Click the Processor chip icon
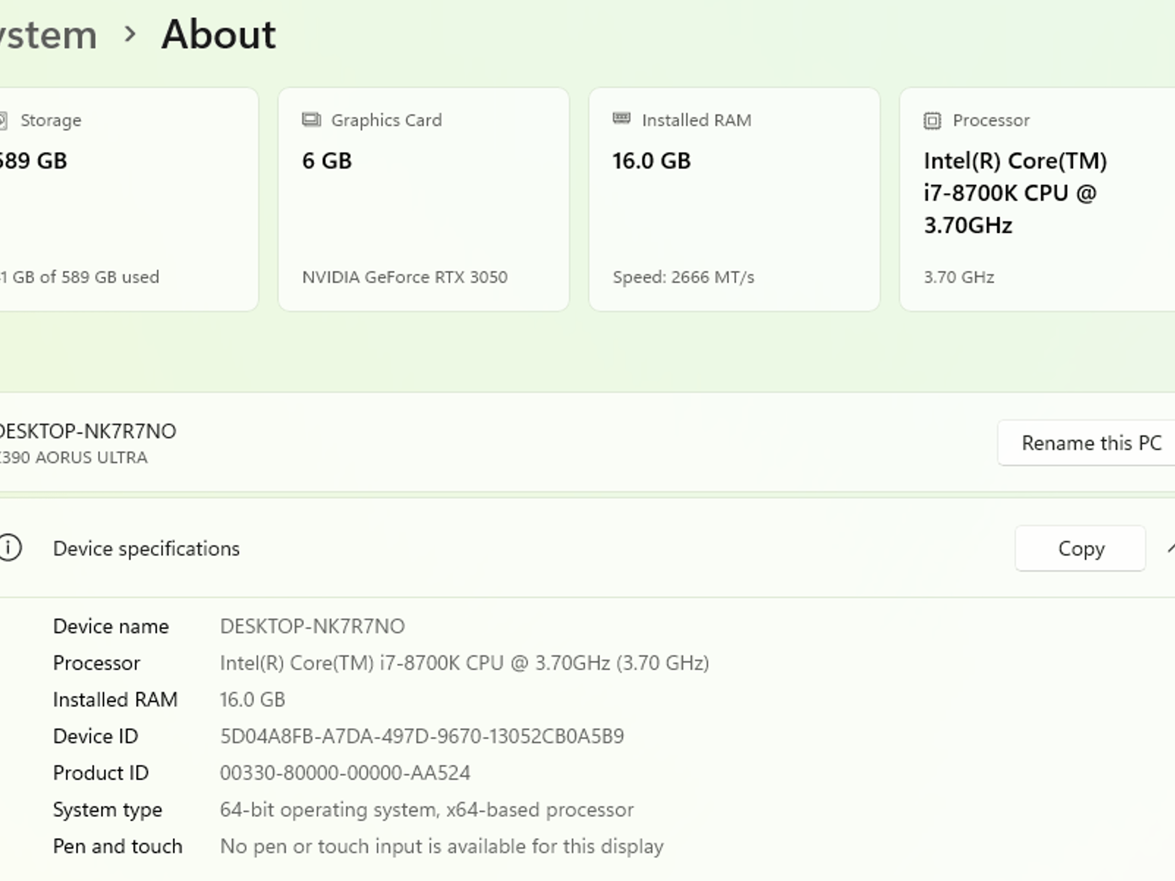This screenshot has height=881, width=1175. coord(932,120)
